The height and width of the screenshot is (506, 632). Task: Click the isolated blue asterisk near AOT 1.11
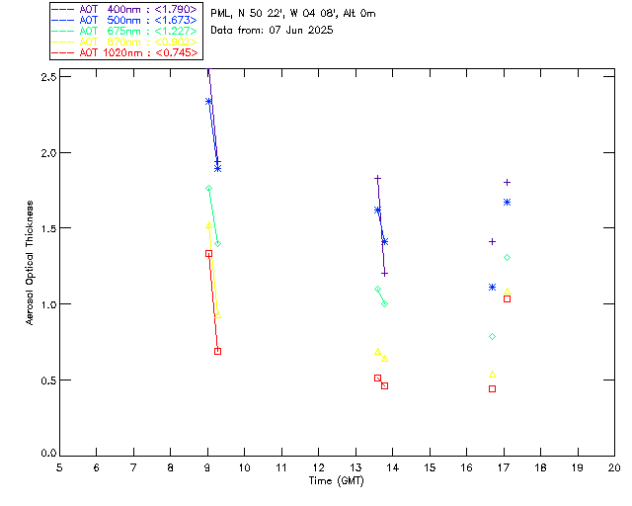(492, 288)
